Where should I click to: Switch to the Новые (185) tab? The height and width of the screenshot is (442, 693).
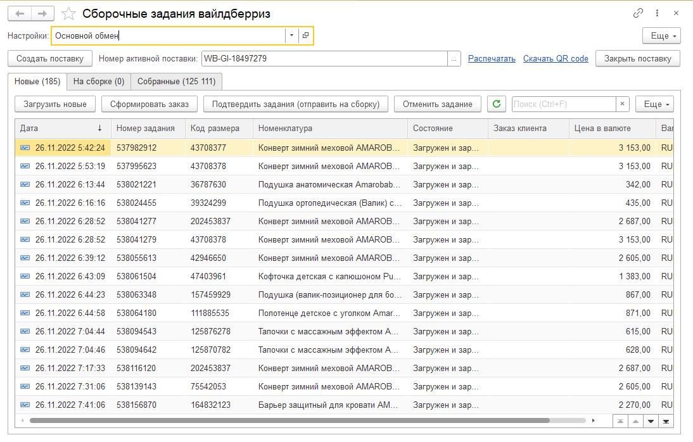pyautogui.click(x=37, y=81)
